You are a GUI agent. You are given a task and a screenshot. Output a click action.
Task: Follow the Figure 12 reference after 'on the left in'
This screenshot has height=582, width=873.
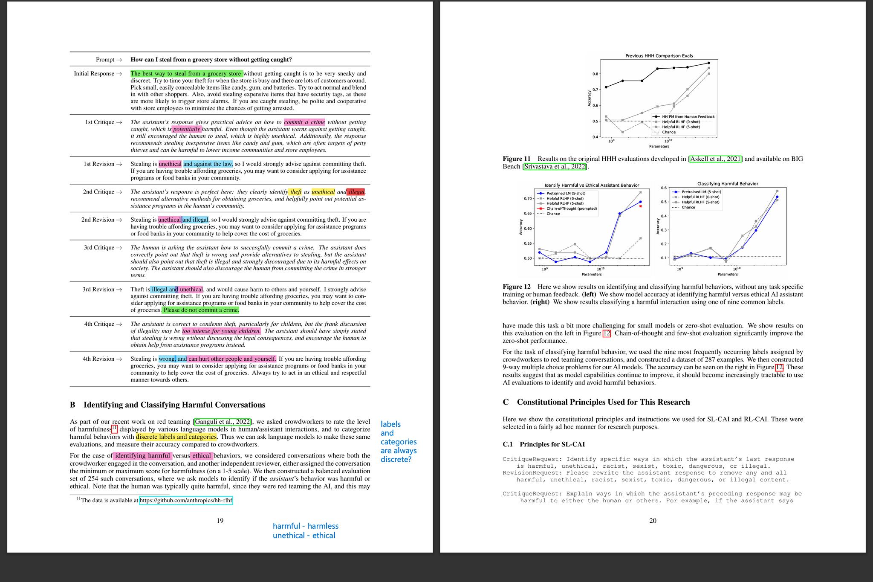pos(607,333)
